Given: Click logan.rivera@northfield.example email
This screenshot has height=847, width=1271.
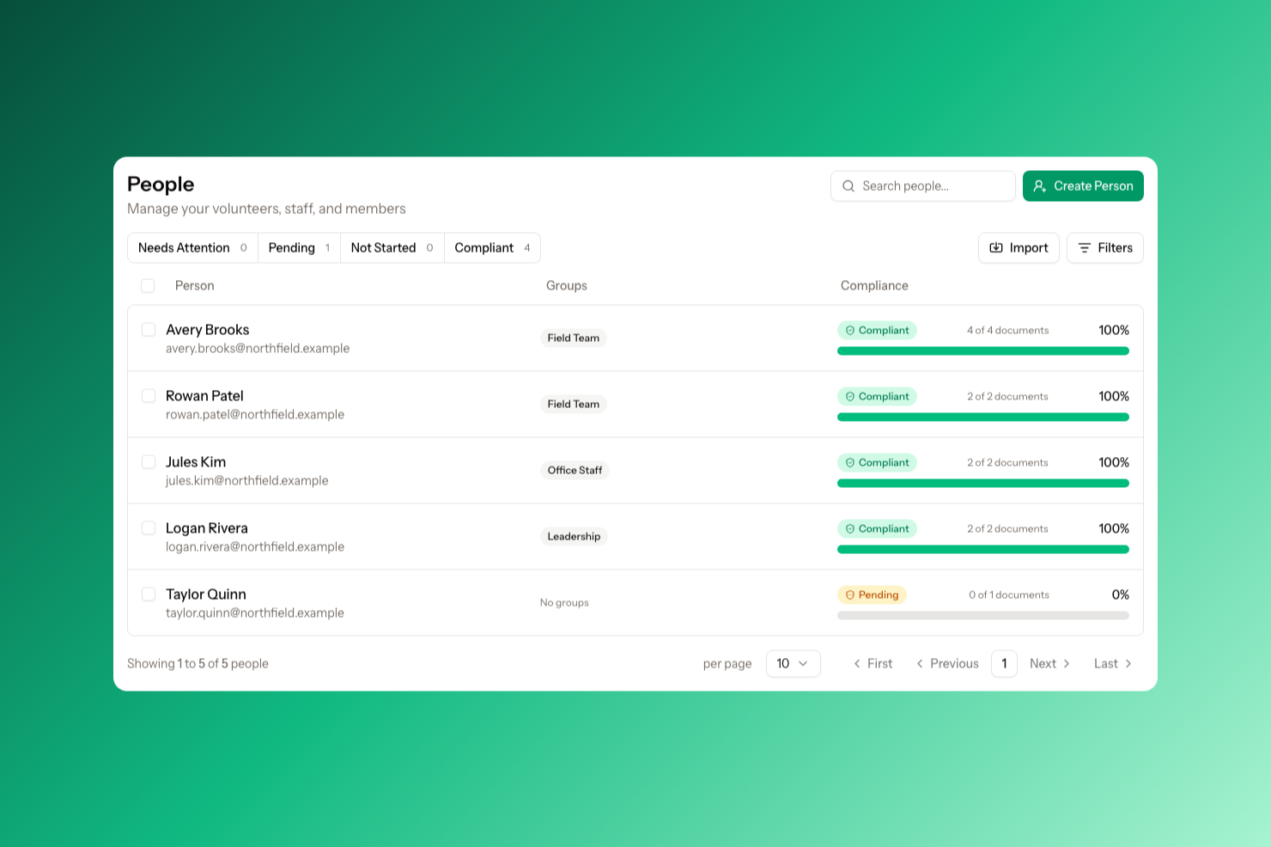Looking at the screenshot, I should pyautogui.click(x=255, y=546).
